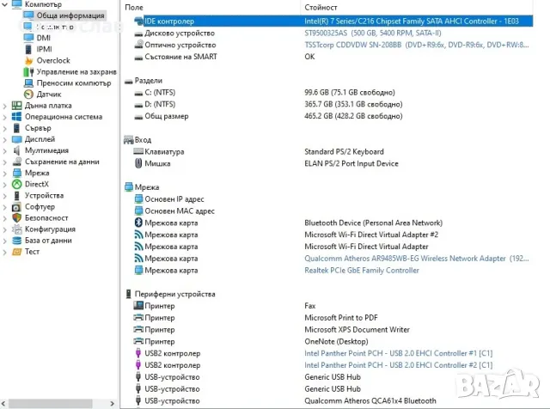Click the Поле column header
The height and width of the screenshot is (409, 550).
coord(135,7)
